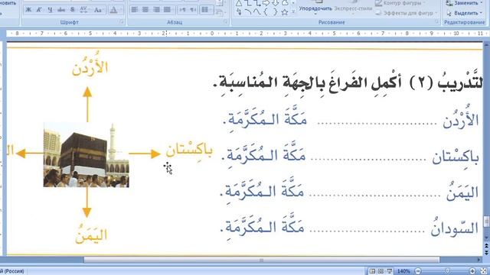490x275 pixels.
Task: Open Экспресс-стили quick styles
Action: pyautogui.click(x=353, y=8)
